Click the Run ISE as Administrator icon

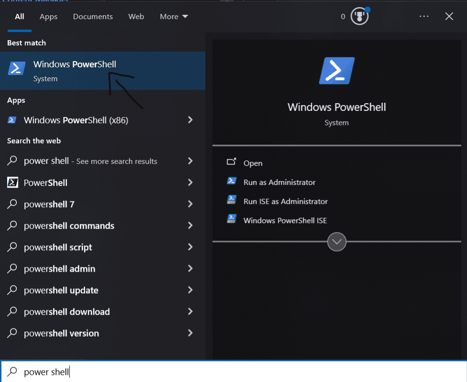coord(232,200)
